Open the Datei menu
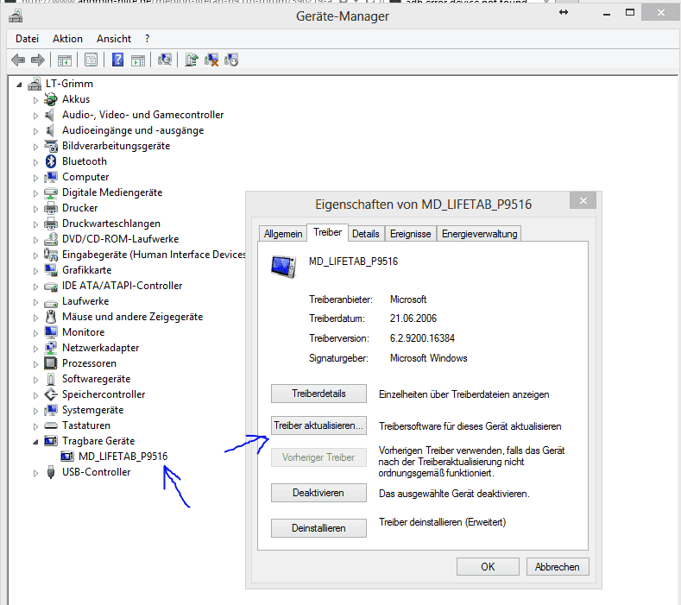681x605 pixels. pyautogui.click(x=27, y=39)
